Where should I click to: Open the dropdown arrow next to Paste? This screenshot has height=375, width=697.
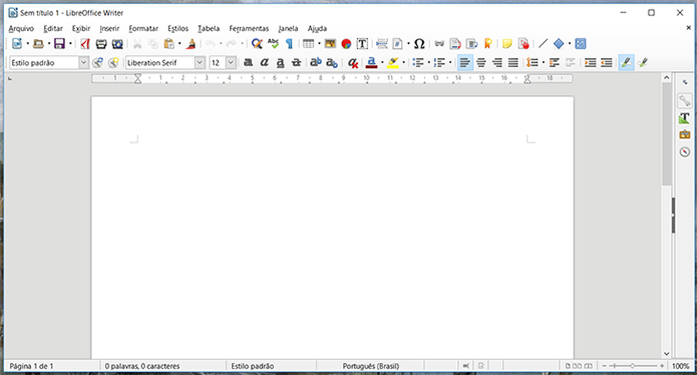180,43
